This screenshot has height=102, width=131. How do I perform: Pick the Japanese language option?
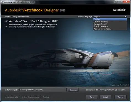tap(110, 26)
